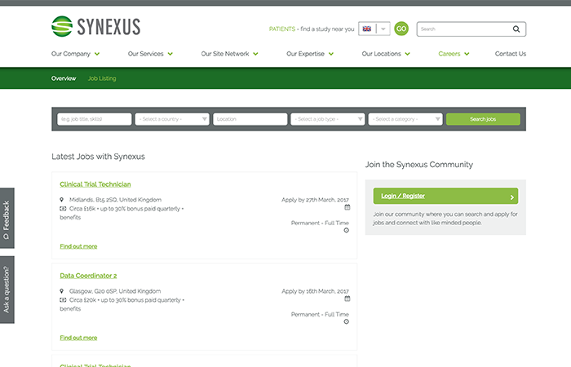Click the location pin icon beside Glasgow, G20 0SP

coord(61,291)
